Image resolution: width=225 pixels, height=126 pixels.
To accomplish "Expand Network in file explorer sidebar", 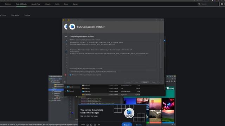I will 66,91.
